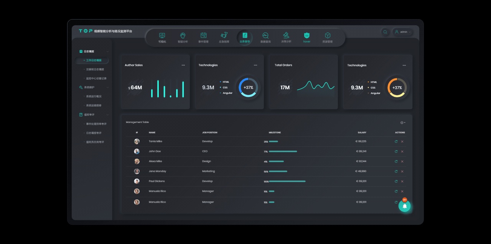Open Author Sales card more-options menu

(x=183, y=65)
